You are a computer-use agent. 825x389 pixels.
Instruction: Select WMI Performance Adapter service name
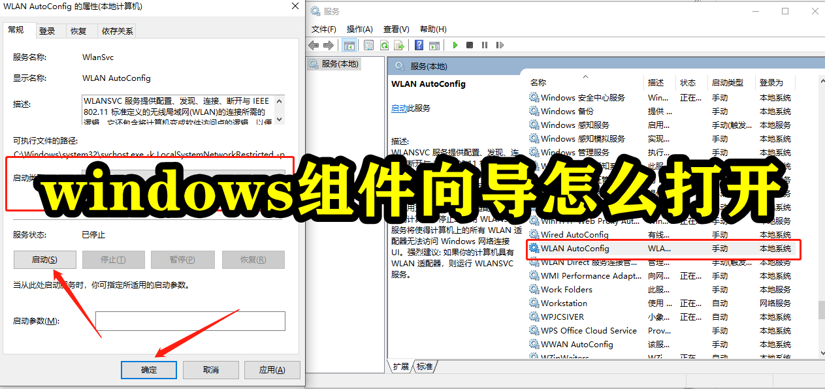(591, 275)
